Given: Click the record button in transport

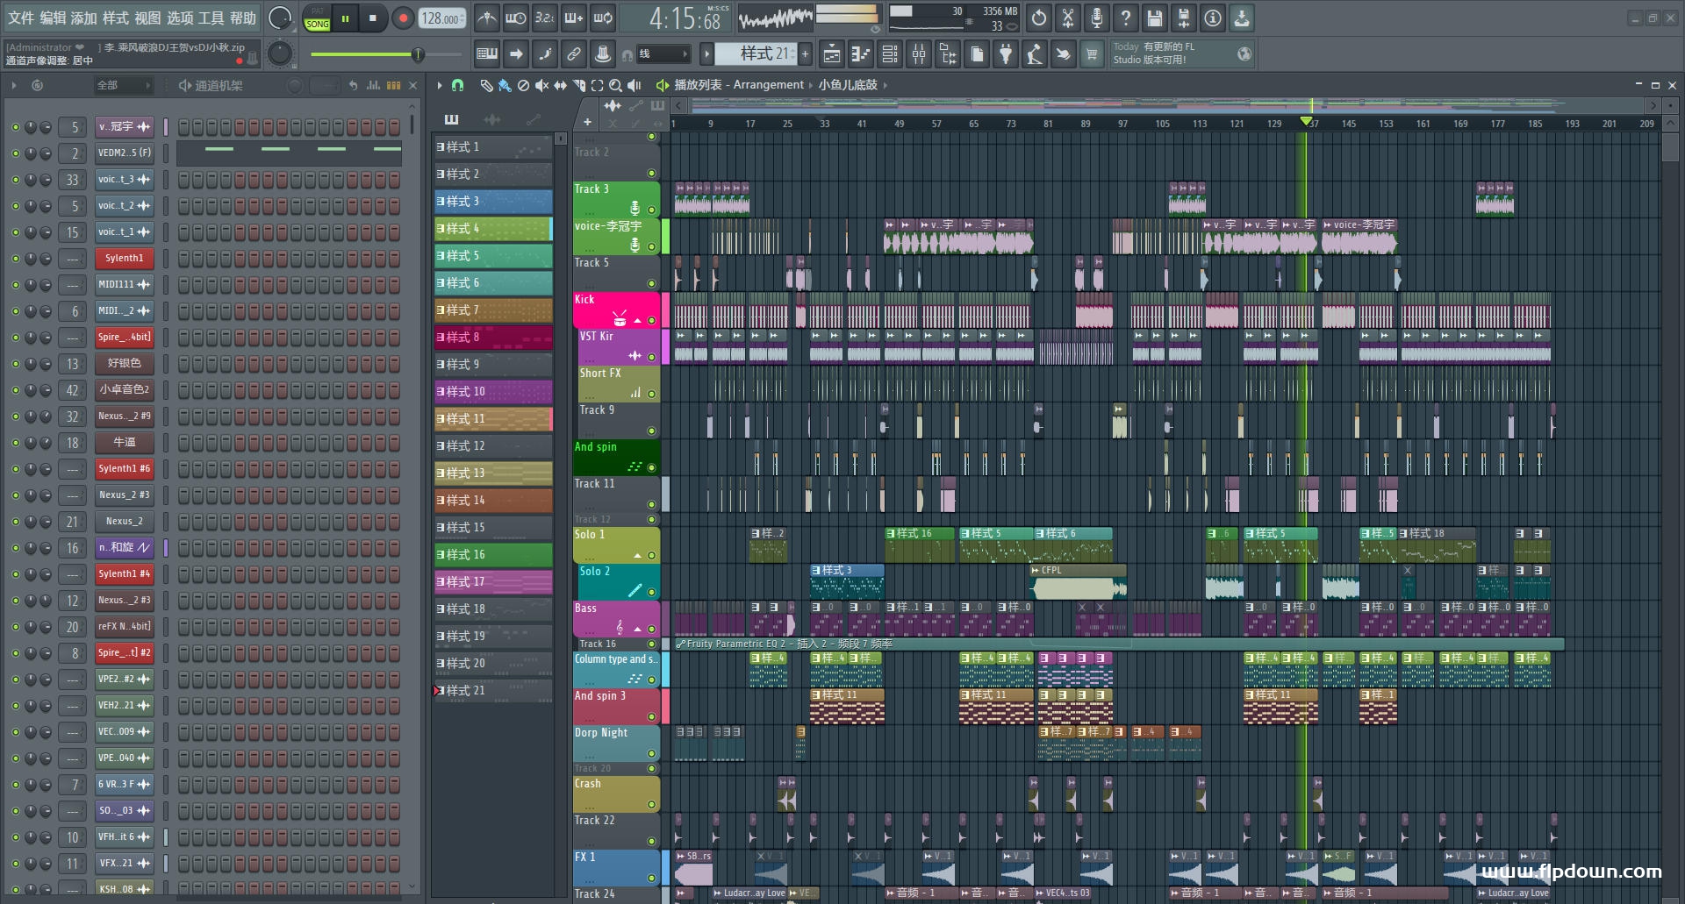Looking at the screenshot, I should 403,18.
